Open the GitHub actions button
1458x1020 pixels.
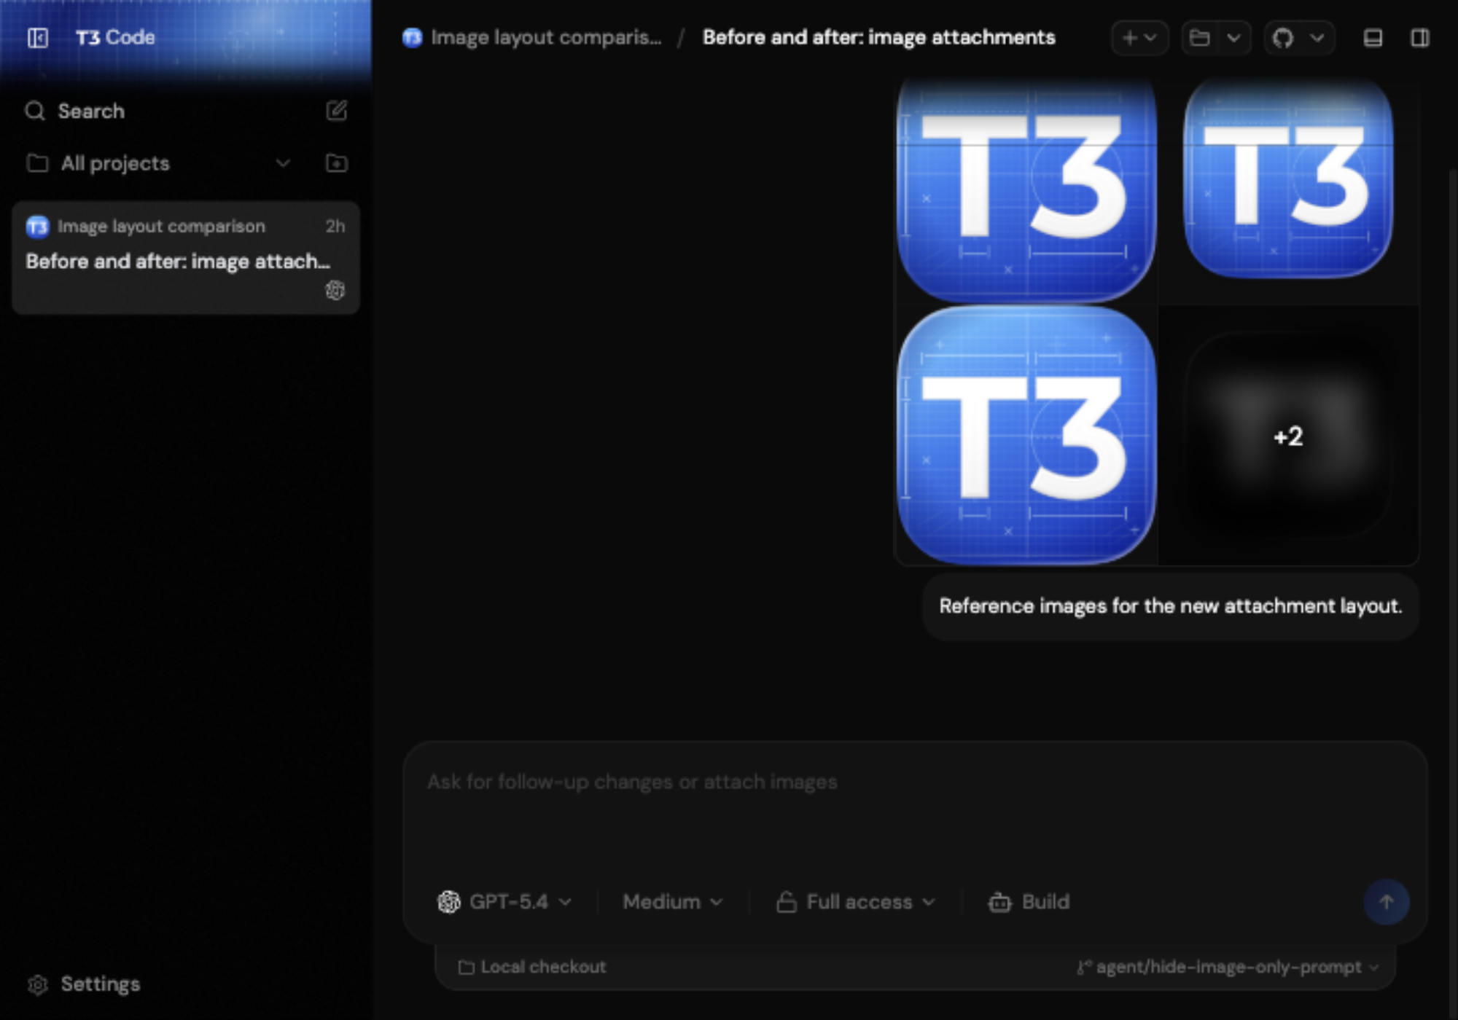coord(1283,37)
